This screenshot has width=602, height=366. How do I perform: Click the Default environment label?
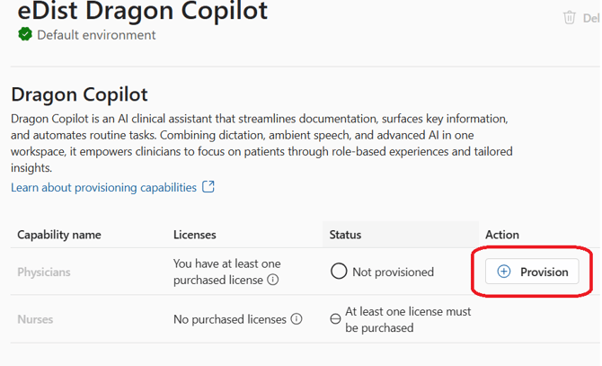click(96, 35)
